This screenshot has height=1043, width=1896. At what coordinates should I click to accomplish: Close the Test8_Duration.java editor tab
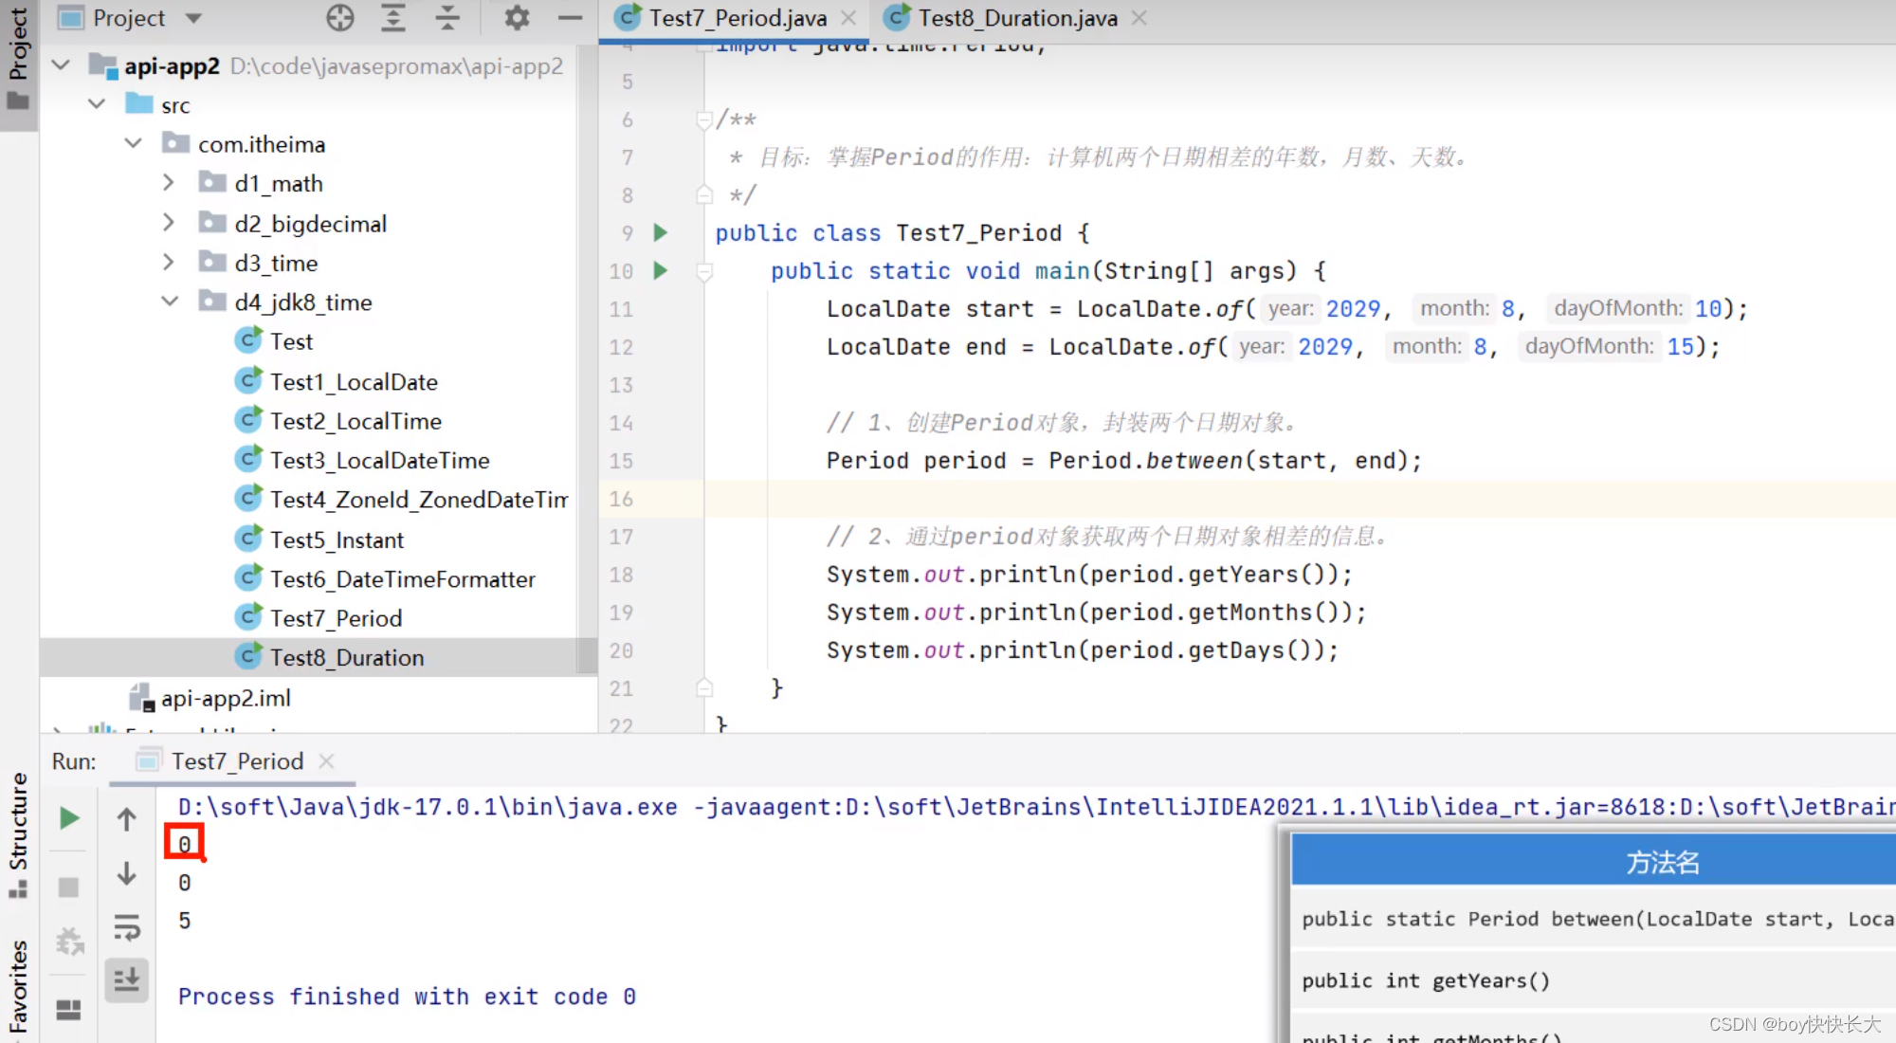[1139, 17]
